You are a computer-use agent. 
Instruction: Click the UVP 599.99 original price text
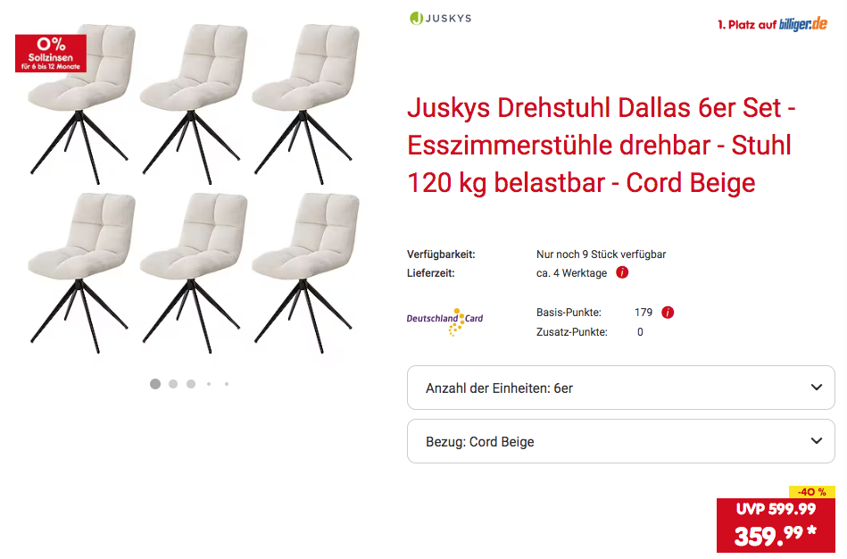pos(776,509)
